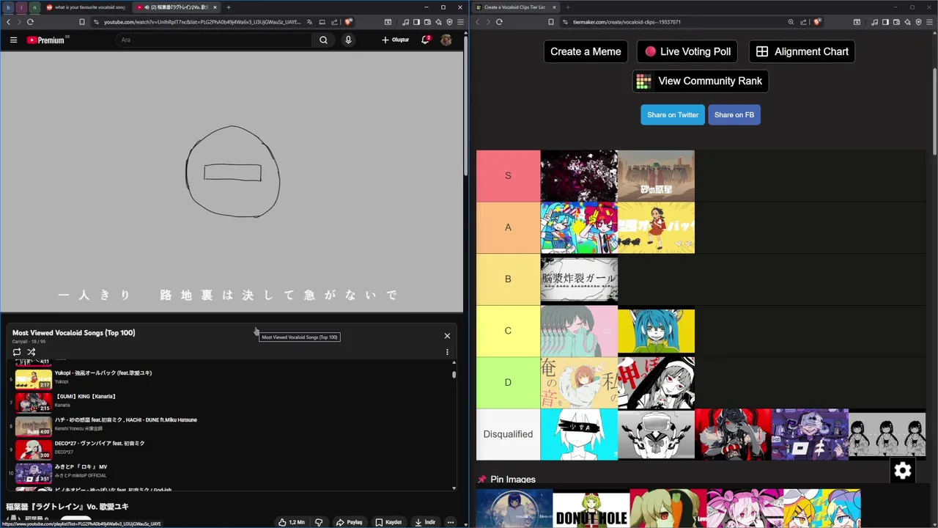Click Share on Twitter button
This screenshot has width=938, height=528.
coord(673,114)
